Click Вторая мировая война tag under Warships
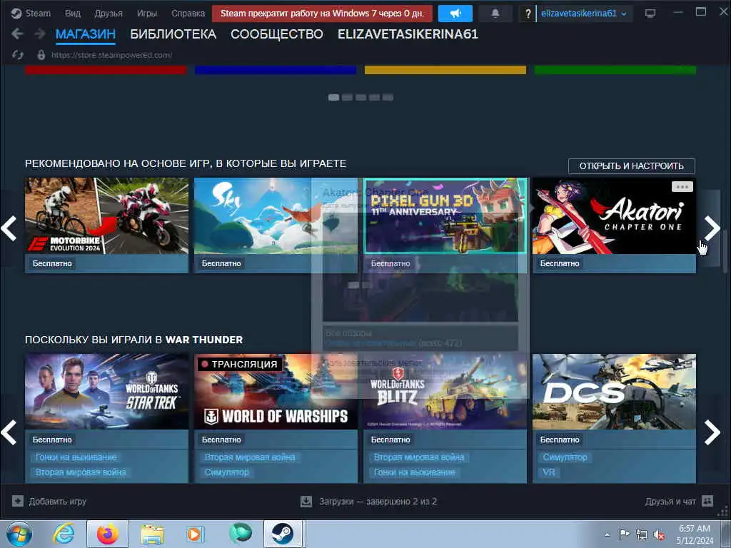 [x=250, y=457]
